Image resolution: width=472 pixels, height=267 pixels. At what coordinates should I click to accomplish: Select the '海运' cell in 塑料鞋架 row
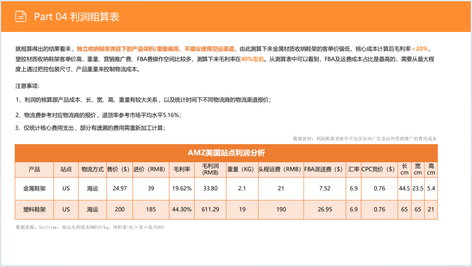[x=92, y=209]
